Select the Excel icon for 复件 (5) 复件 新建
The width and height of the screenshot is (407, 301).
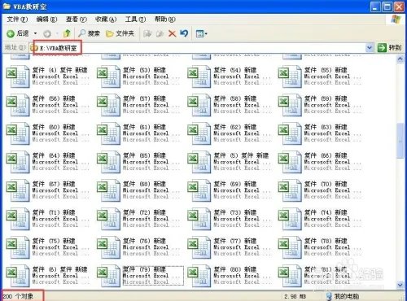pyautogui.click(x=199, y=162)
